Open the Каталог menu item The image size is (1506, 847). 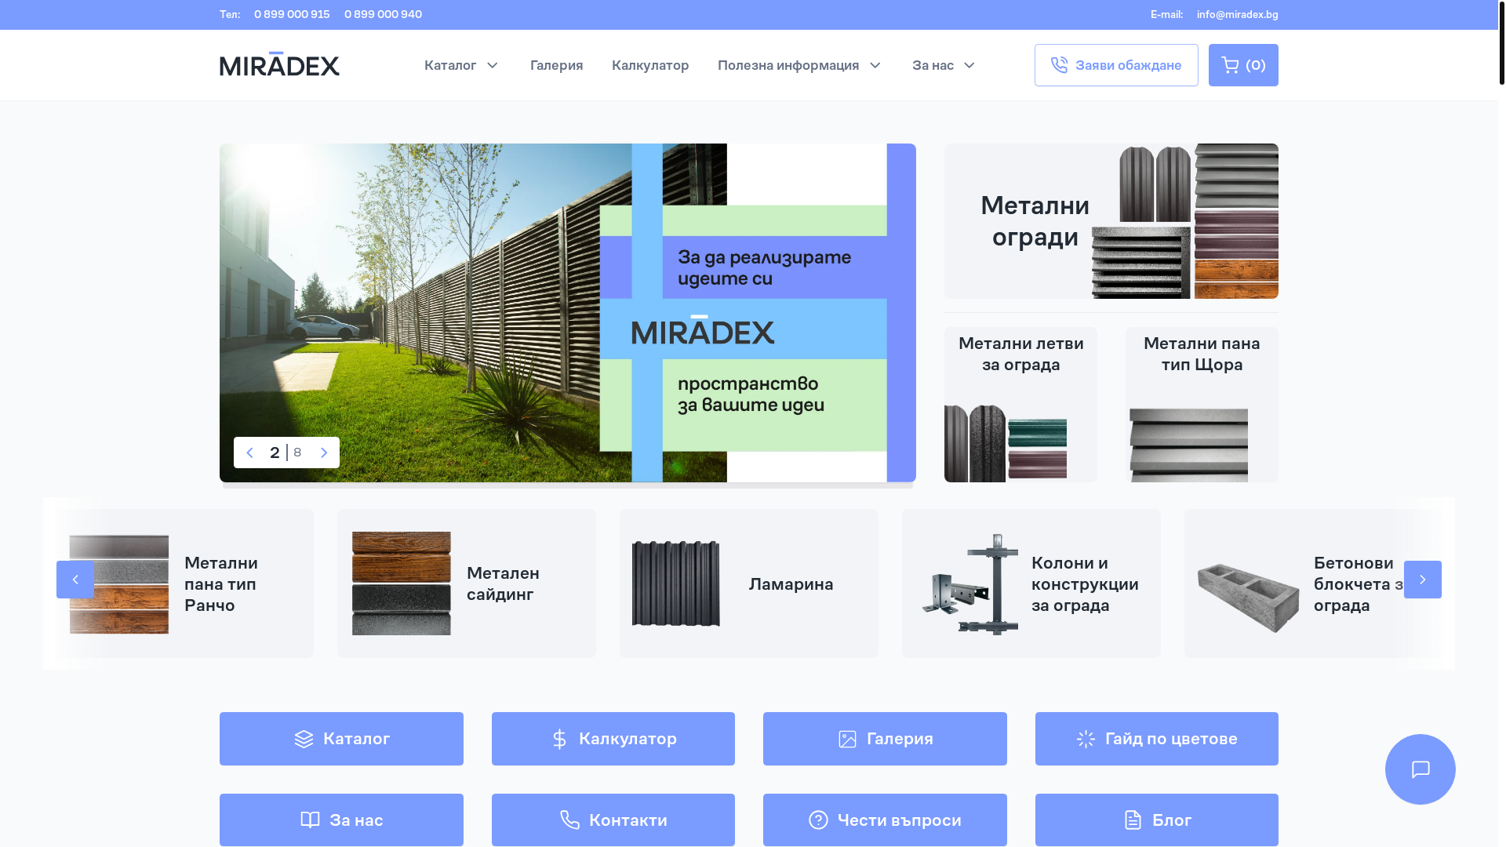tap(450, 65)
